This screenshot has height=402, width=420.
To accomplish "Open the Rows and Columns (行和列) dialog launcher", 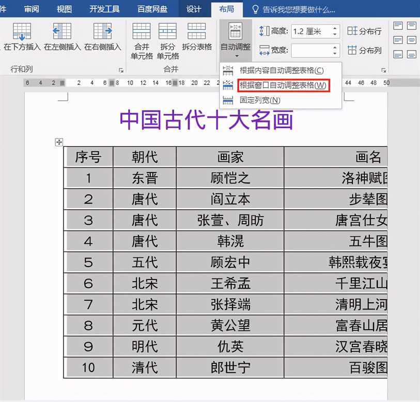I will (121, 70).
